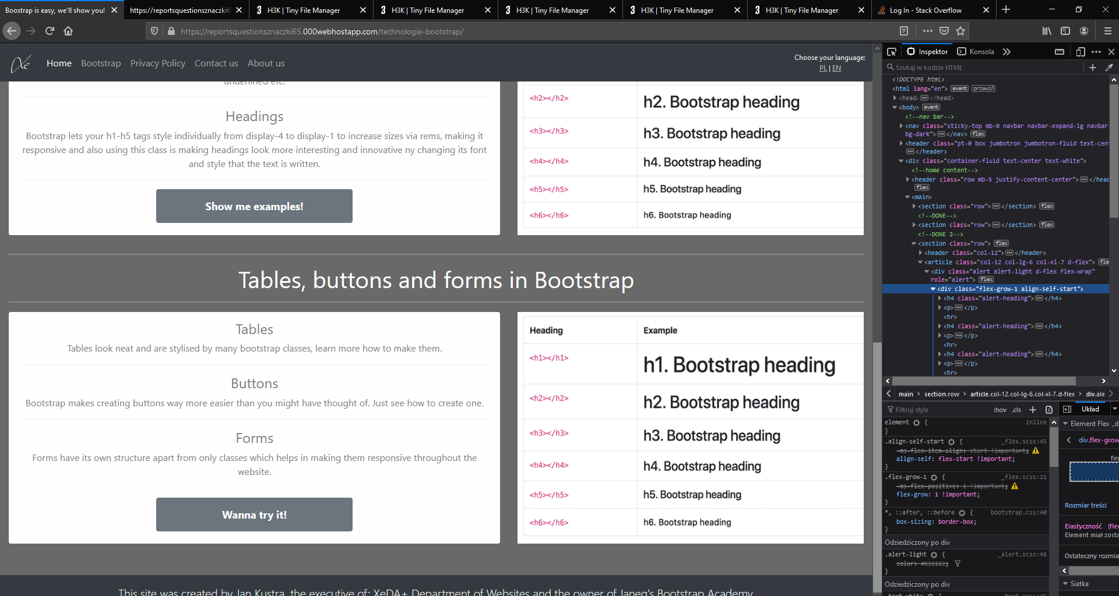Click 'Show me examples!' button
This screenshot has height=596, width=1119.
pyautogui.click(x=254, y=206)
